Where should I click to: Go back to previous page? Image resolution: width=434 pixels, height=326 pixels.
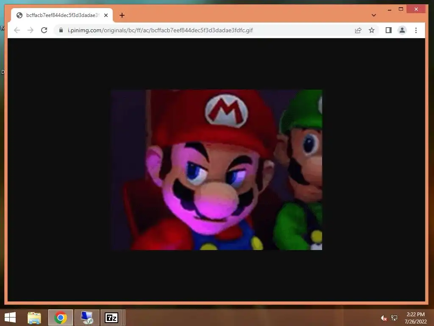[17, 30]
